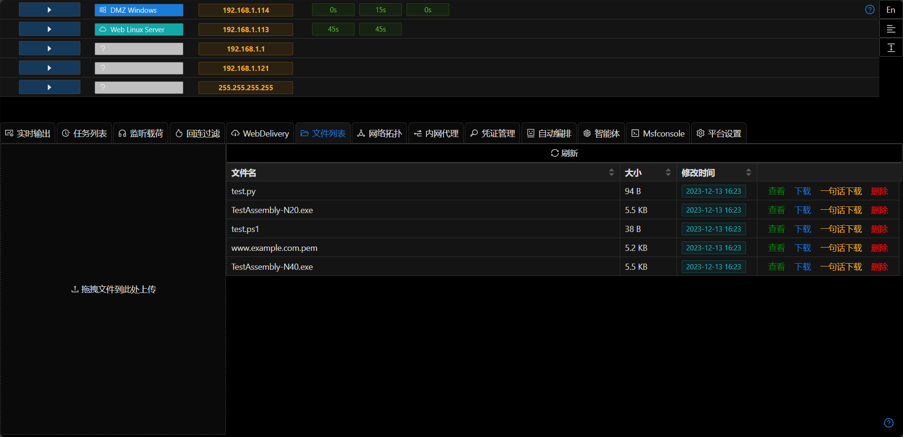Sort by 大小 column
The image size is (903, 437).
coord(648,172)
